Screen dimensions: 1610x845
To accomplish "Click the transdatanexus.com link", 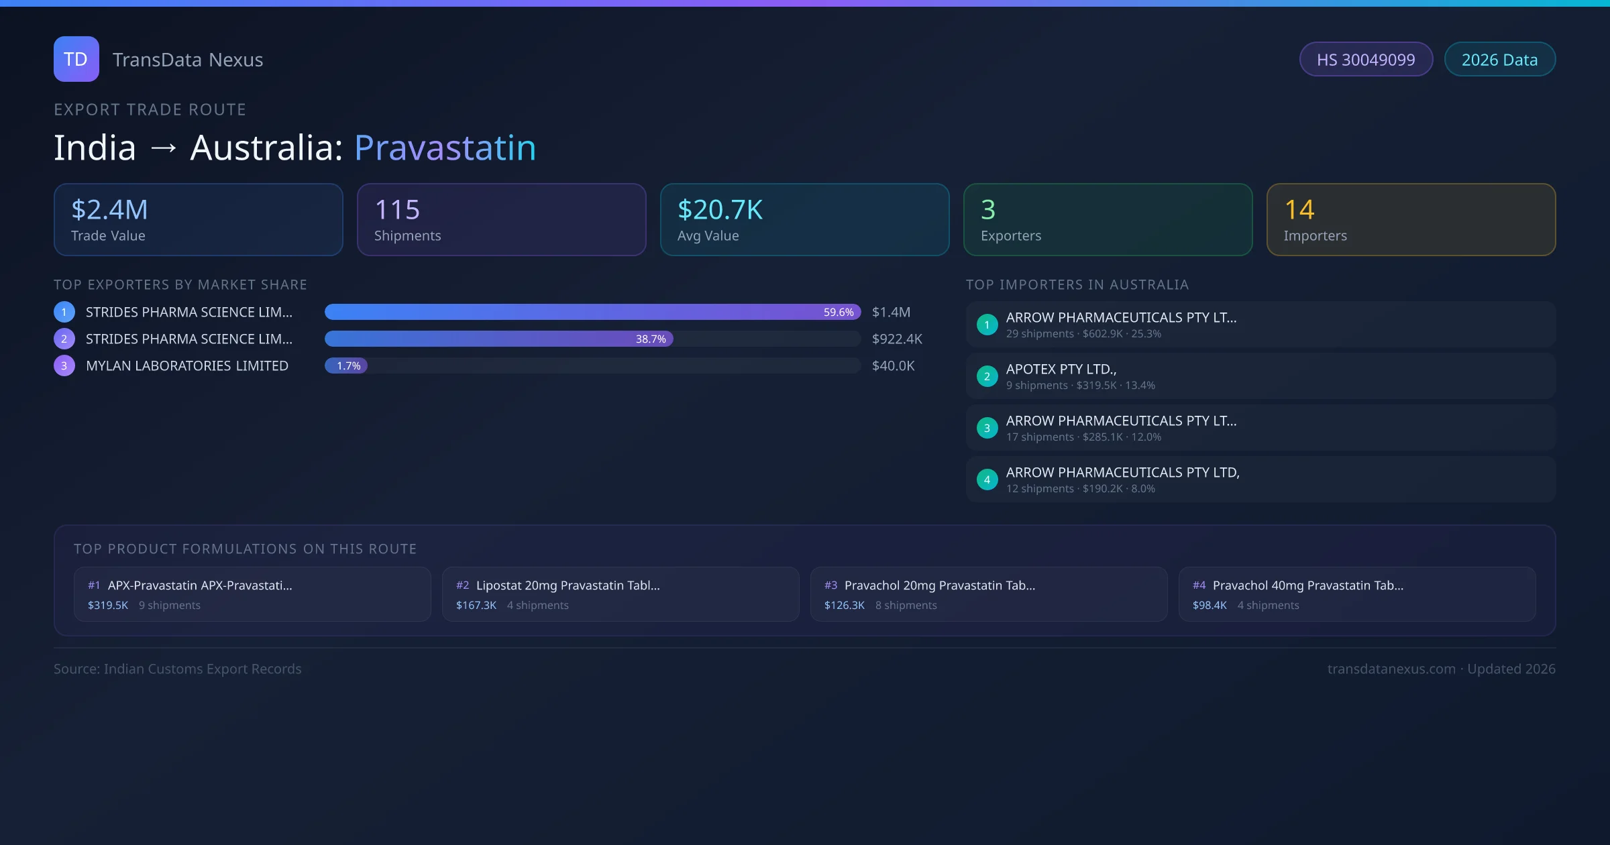I will (x=1391, y=669).
